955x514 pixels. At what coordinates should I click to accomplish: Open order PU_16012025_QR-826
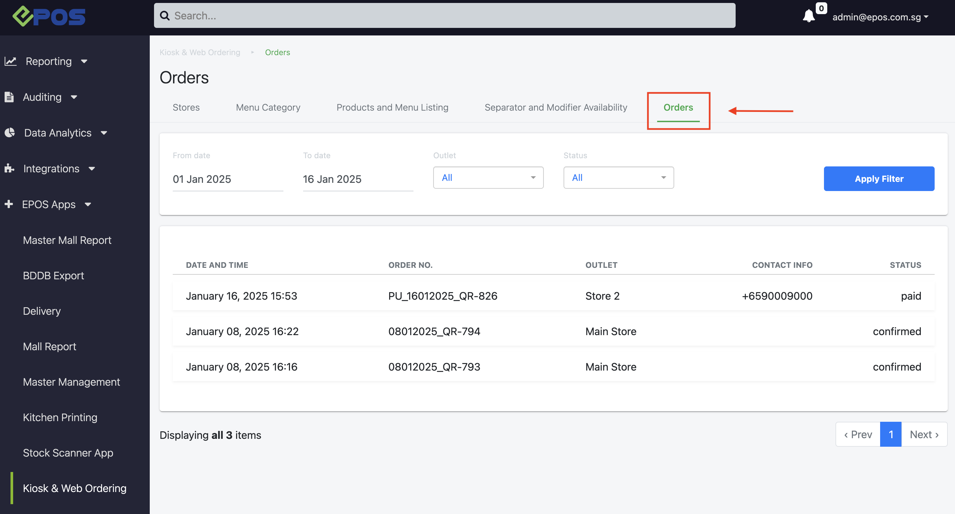pos(443,296)
